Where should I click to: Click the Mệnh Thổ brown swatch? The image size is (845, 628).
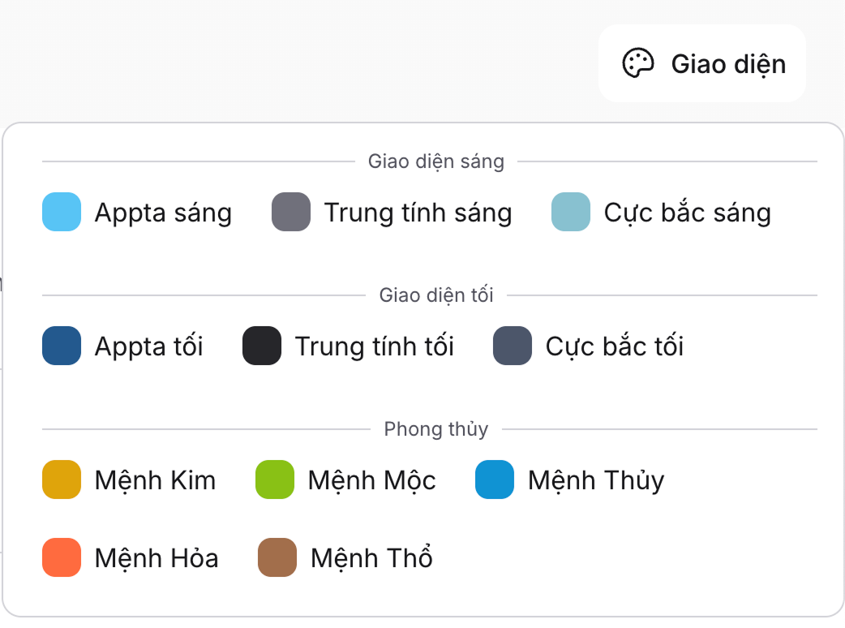tap(277, 558)
